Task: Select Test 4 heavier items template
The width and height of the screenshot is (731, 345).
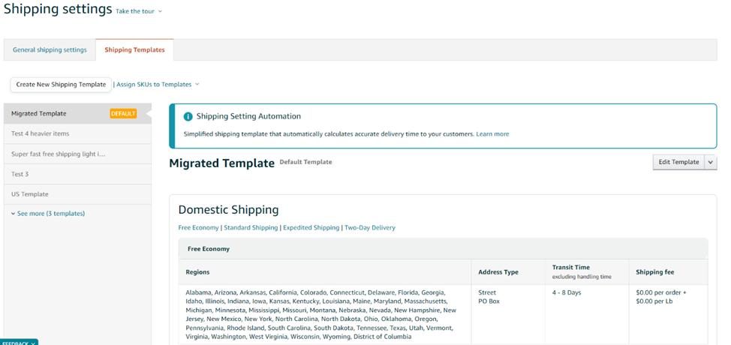Action: [41, 133]
